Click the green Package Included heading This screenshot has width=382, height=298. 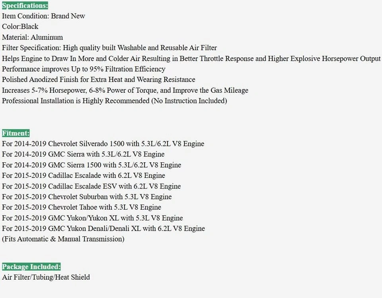pyautogui.click(x=31, y=267)
